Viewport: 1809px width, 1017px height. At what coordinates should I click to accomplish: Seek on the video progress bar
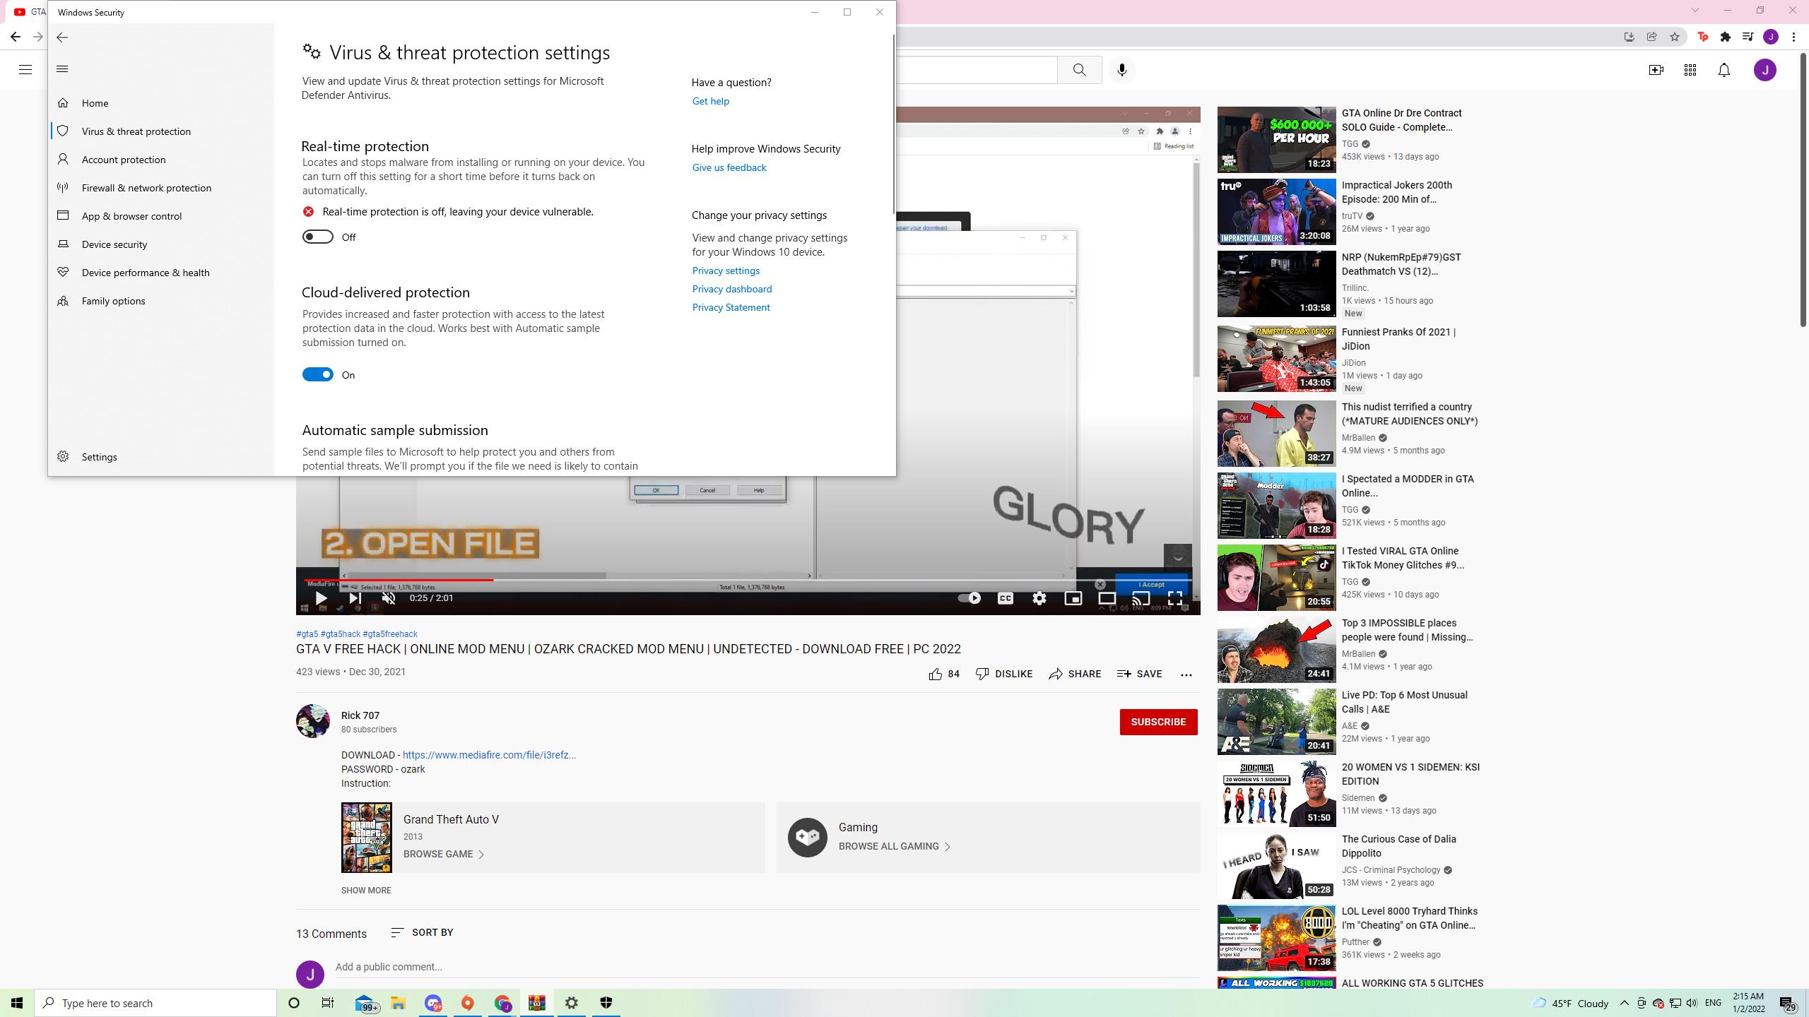(707, 580)
